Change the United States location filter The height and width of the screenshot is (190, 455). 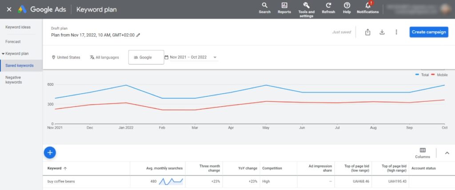tap(66, 57)
